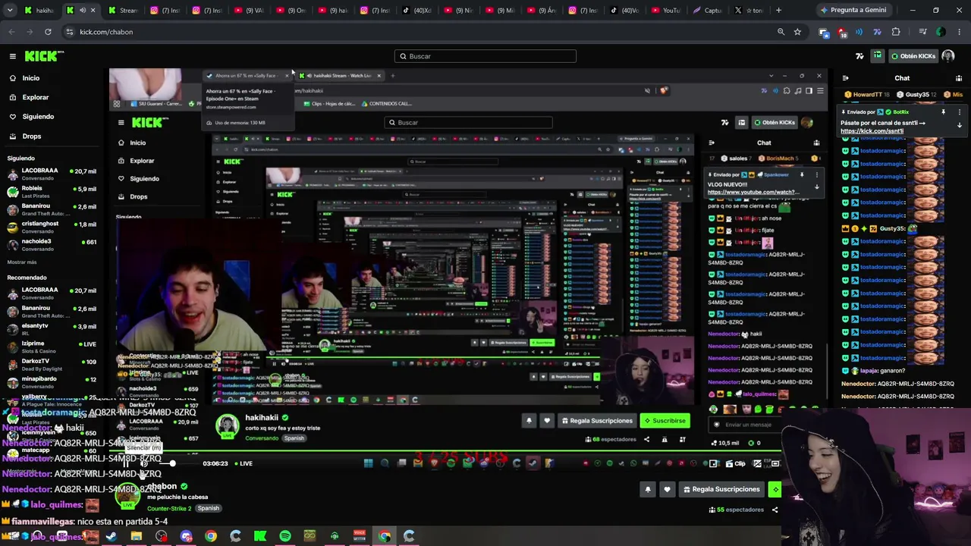Open minapibardo in the Recomendado list
Viewport: 971px width, 546px height.
[52, 382]
